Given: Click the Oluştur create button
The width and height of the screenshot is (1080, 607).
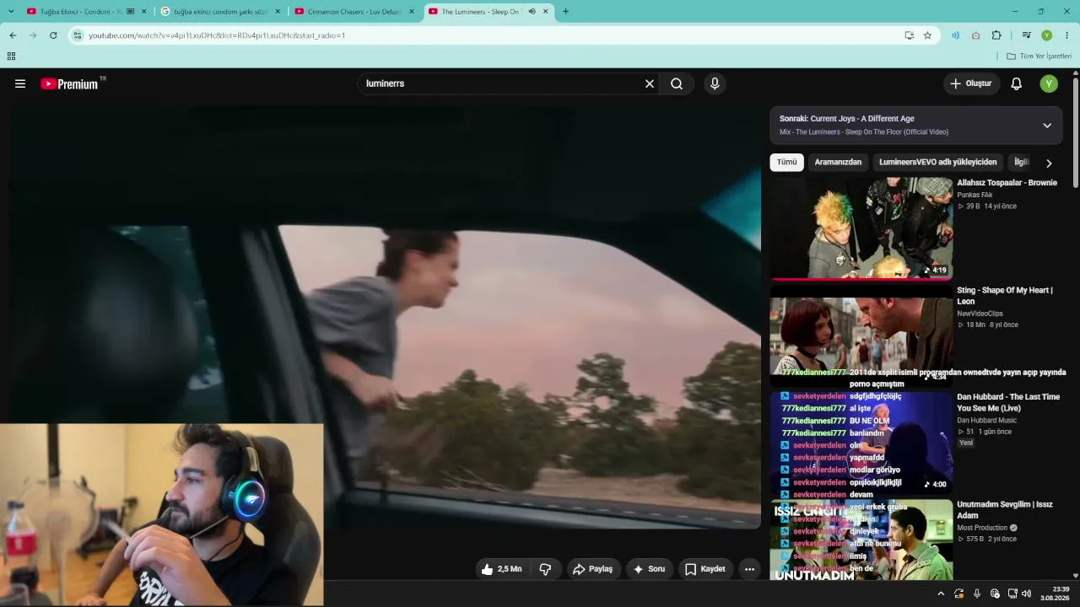Looking at the screenshot, I should pos(971,83).
